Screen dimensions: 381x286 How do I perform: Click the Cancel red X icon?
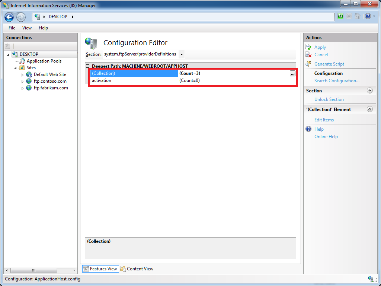pyautogui.click(x=308, y=55)
